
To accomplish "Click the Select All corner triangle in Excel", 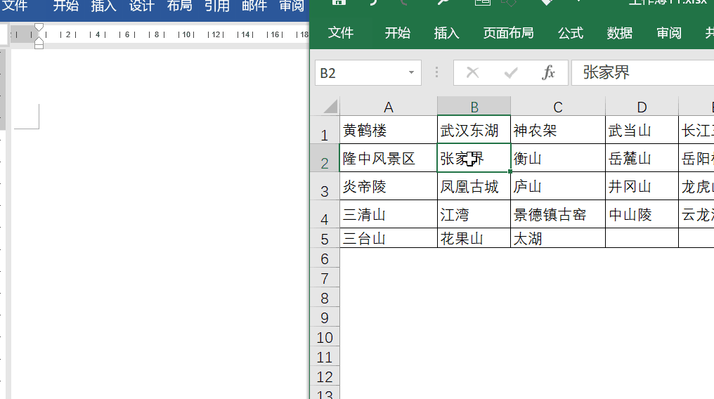I will coord(330,107).
